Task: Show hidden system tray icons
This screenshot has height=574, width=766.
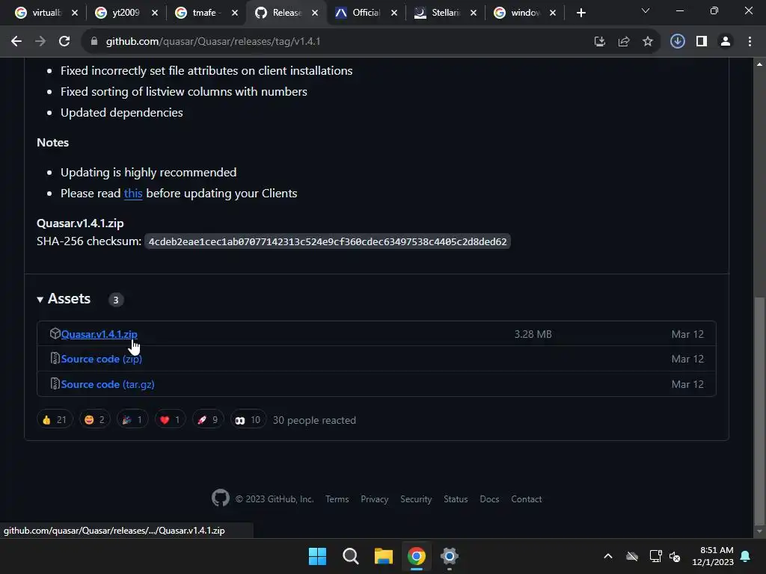Action: click(x=607, y=556)
